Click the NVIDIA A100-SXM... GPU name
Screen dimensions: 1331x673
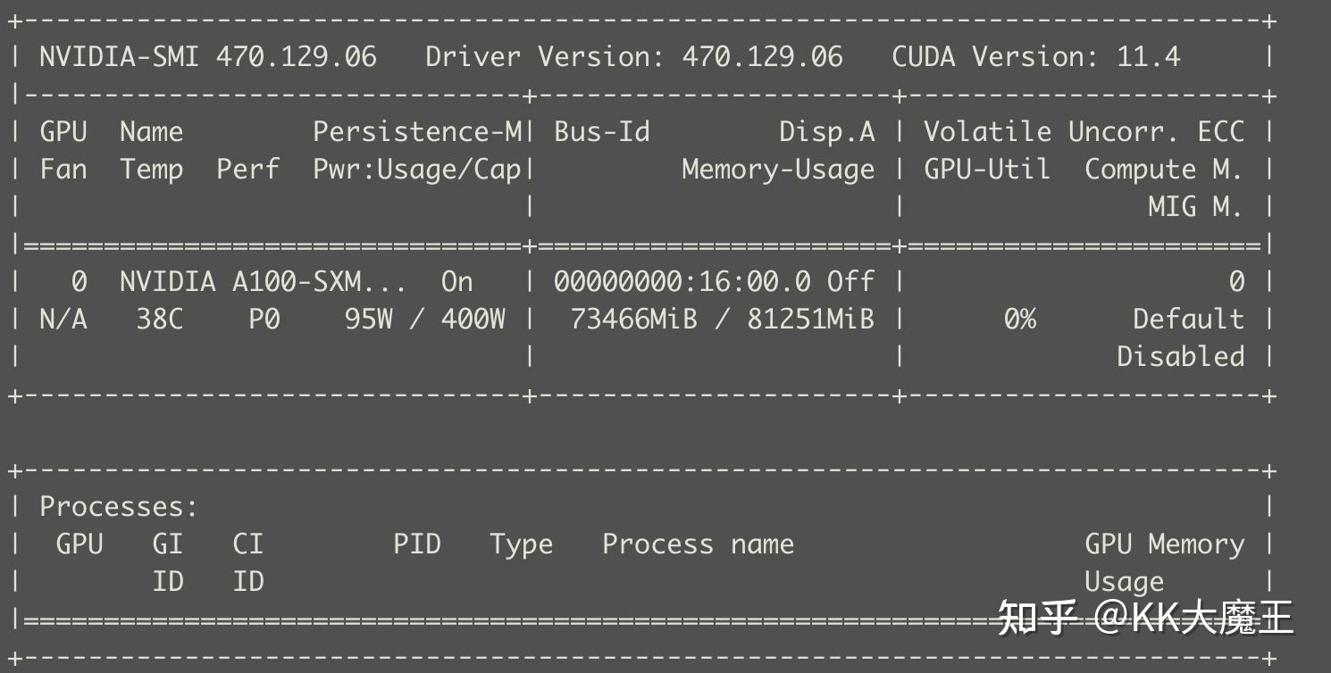[x=263, y=282]
